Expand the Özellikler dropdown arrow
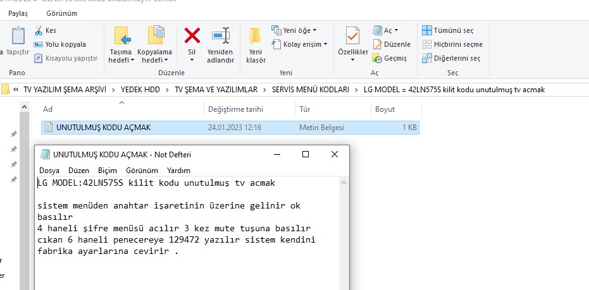 pos(353,60)
